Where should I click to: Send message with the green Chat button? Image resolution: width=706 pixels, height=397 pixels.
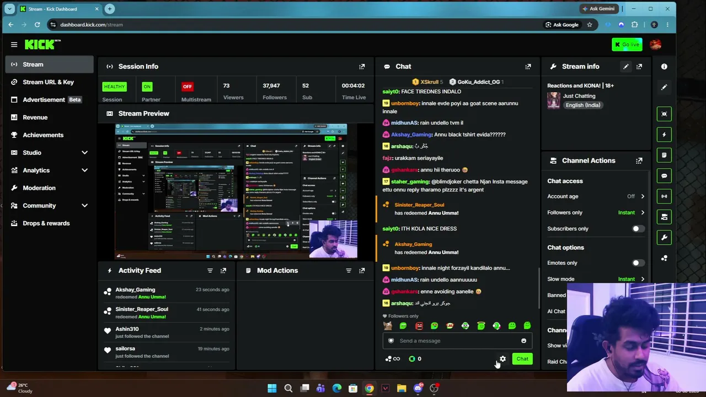(522, 359)
